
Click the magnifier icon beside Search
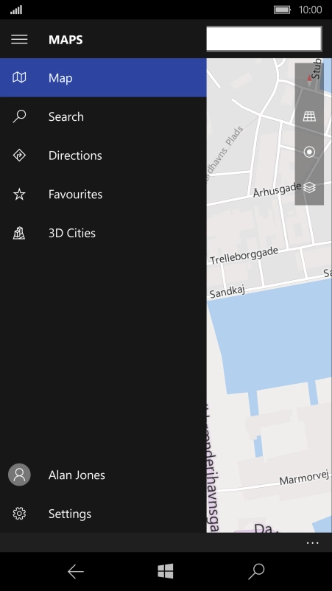[19, 116]
